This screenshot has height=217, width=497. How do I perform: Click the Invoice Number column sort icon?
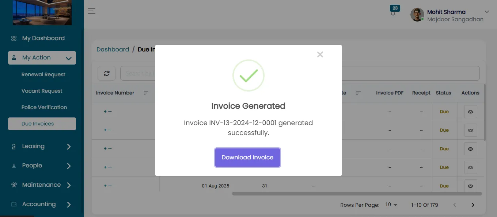point(146,93)
